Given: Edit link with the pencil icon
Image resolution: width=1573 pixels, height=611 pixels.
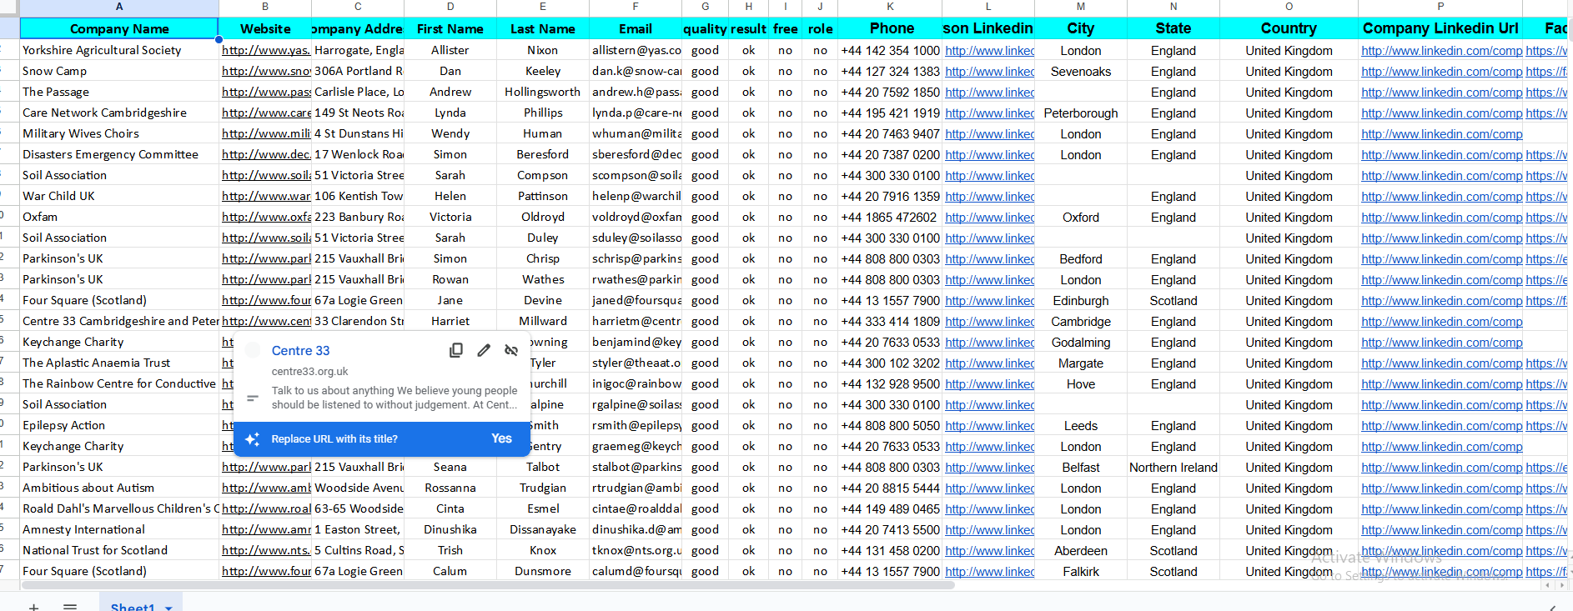Looking at the screenshot, I should (484, 351).
